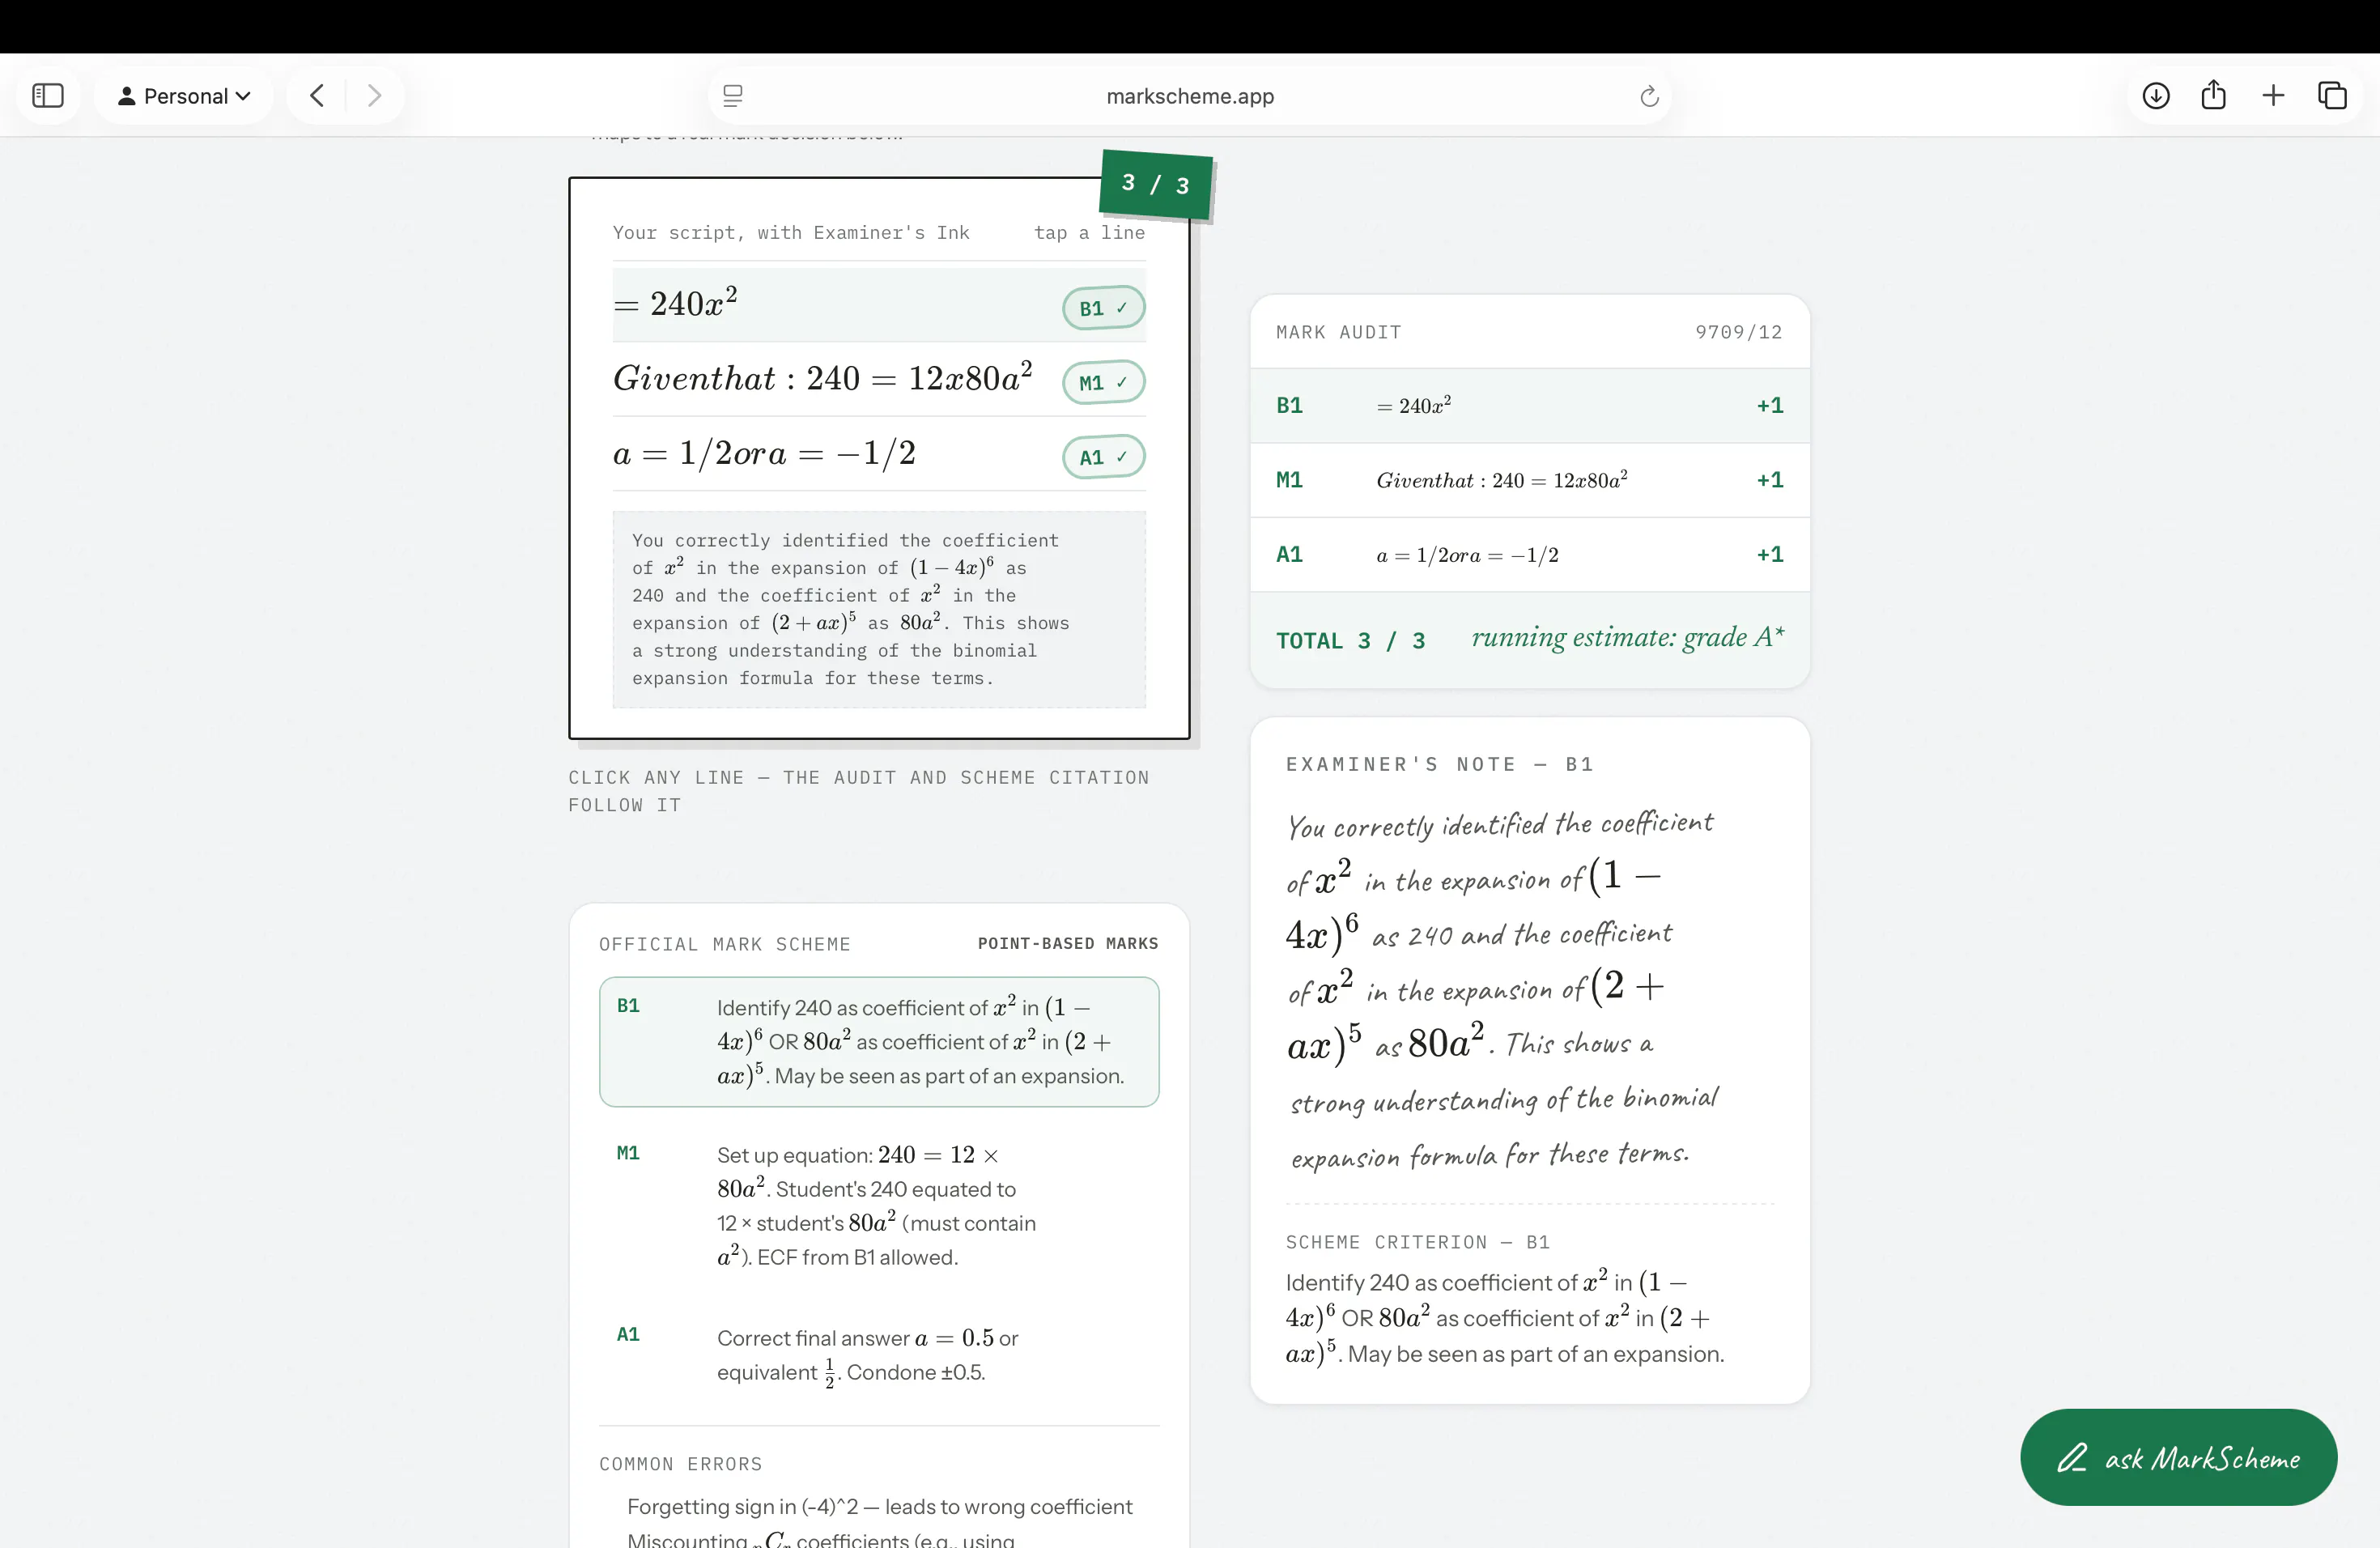Click the 9709/12 paper code

1738,332
